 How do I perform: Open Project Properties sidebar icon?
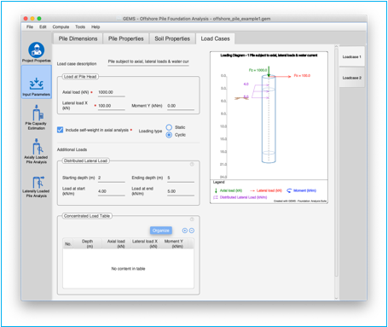36,52
